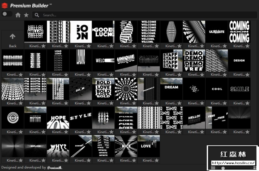Favorite the GO ON preset star

tap(89, 46)
